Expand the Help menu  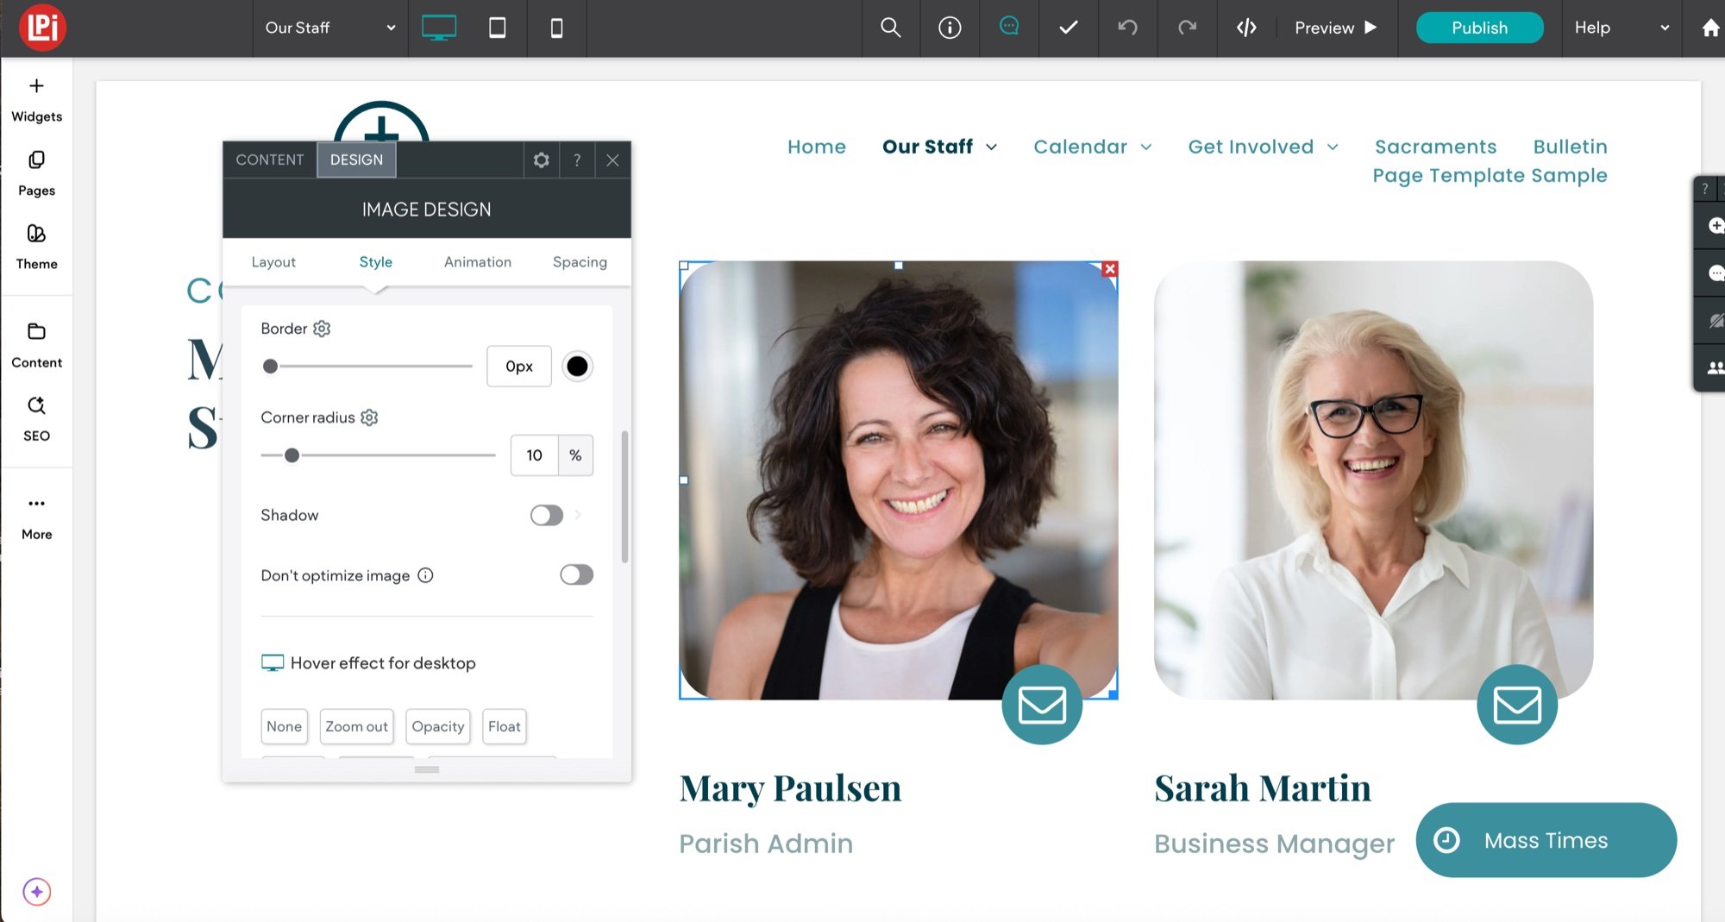[x=1622, y=28]
